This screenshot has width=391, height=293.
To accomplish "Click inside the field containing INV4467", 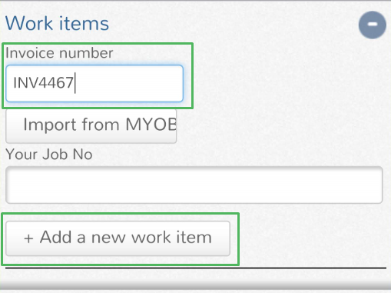I will [x=94, y=84].
